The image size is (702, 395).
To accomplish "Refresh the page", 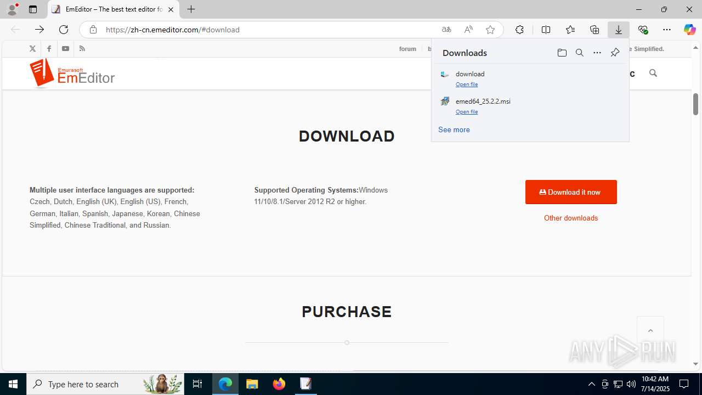I will (64, 30).
